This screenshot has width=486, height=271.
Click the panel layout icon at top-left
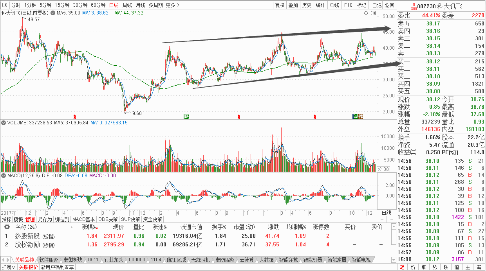[5, 5]
